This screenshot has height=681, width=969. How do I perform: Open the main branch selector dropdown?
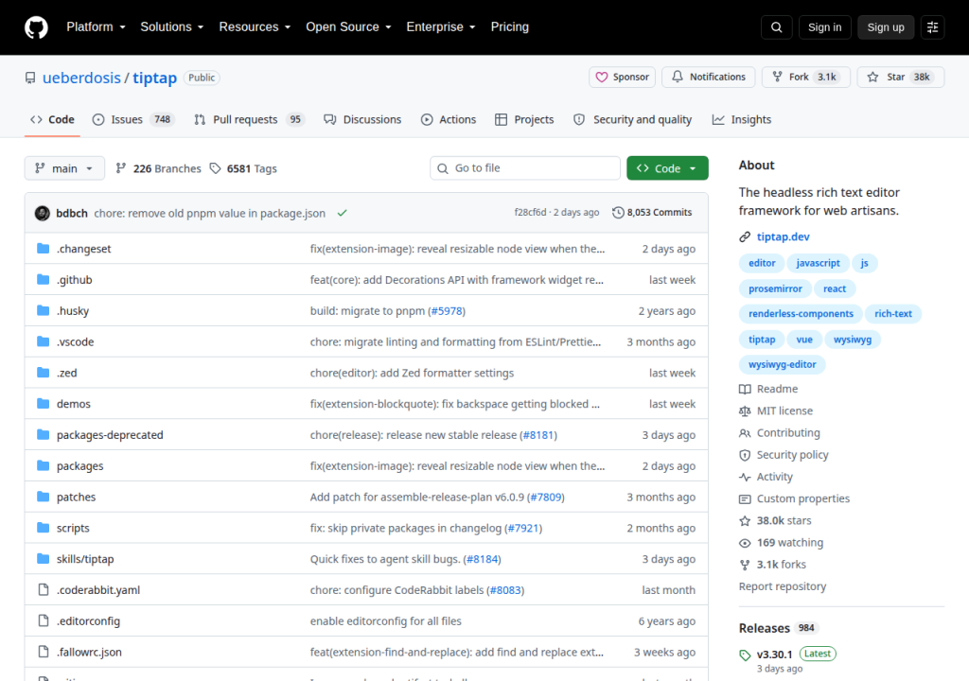64,168
